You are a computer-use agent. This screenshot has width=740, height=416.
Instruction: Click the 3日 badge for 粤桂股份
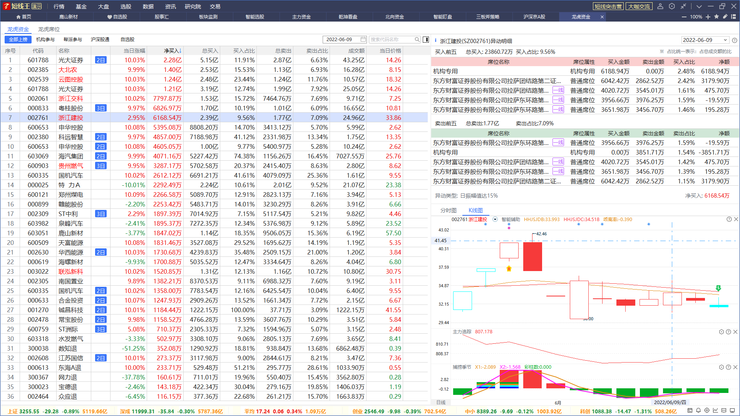coord(101,108)
